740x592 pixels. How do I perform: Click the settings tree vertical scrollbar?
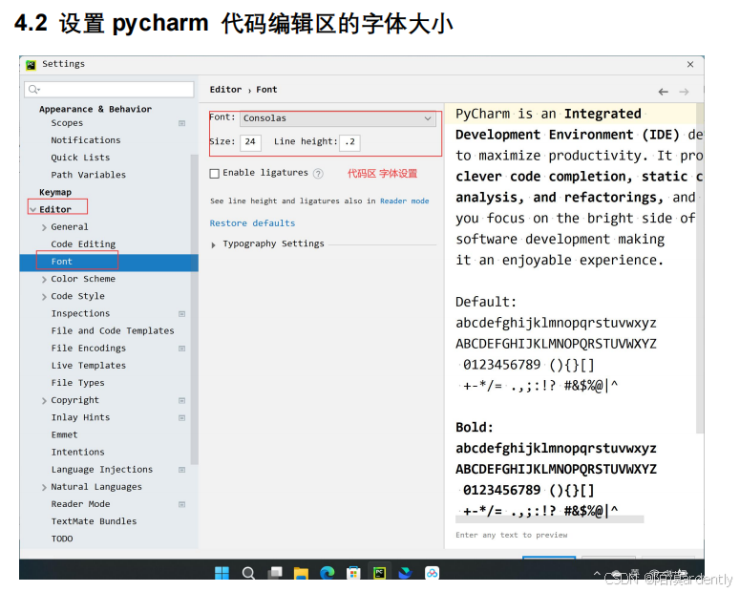click(195, 309)
